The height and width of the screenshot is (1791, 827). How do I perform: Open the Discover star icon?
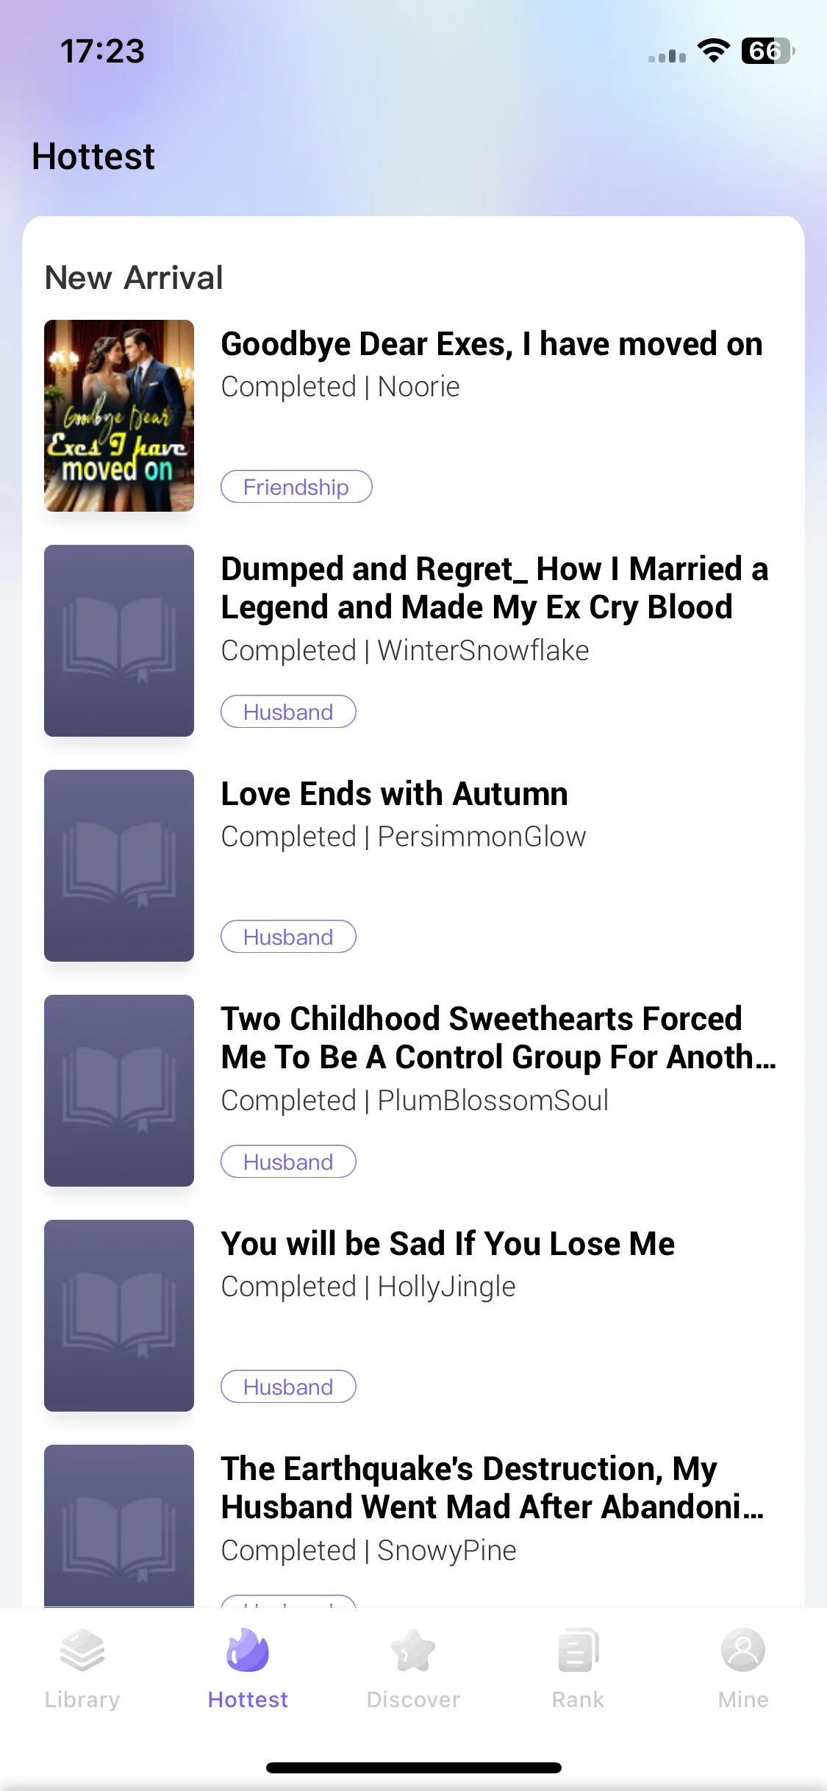coord(413,1651)
